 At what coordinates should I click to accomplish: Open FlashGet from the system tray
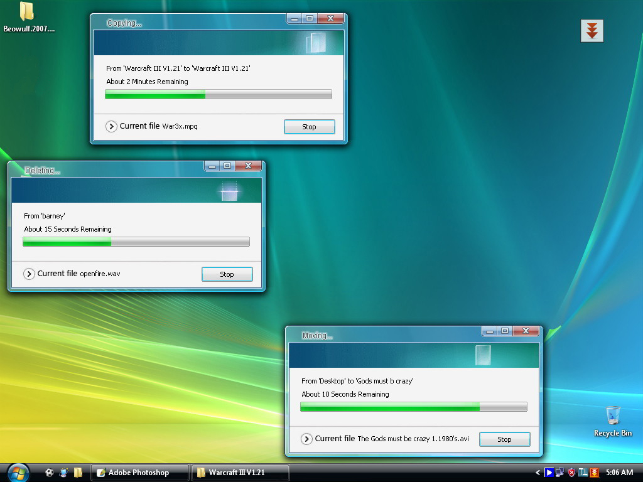(x=593, y=473)
